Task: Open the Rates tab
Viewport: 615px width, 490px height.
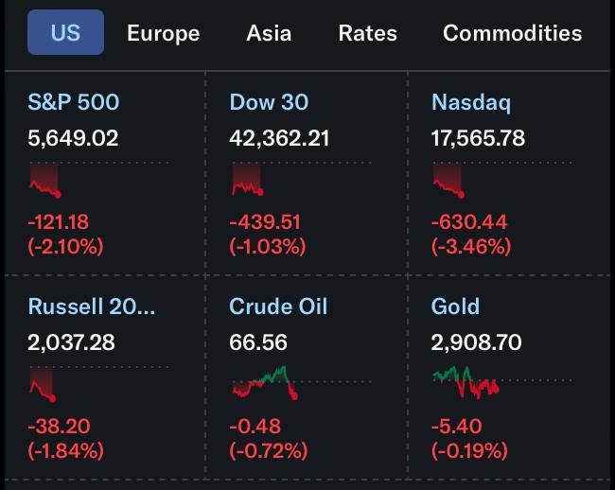Action: [367, 33]
